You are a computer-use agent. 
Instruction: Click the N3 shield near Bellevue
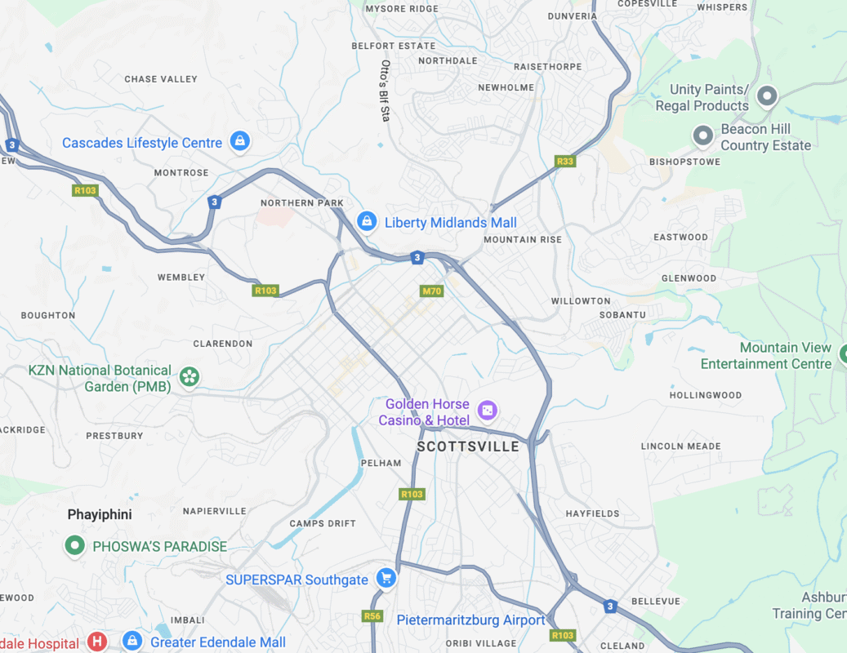(610, 606)
